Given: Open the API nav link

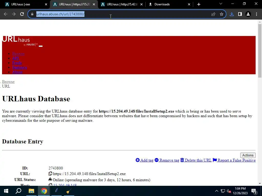Looking at the screenshot, I should (x=16, y=58).
